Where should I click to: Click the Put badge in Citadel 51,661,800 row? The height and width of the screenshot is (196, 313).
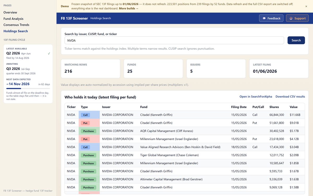(x=85, y=123)
